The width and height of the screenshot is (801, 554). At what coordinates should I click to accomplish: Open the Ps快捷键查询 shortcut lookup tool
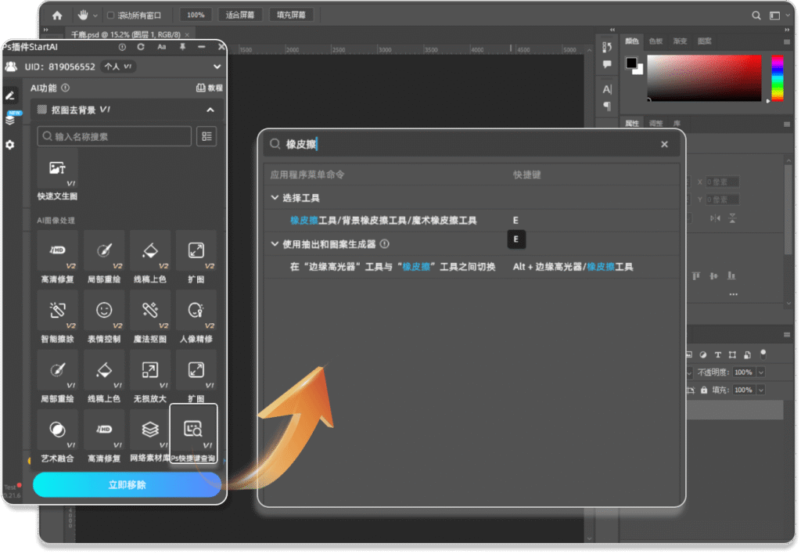coord(193,429)
